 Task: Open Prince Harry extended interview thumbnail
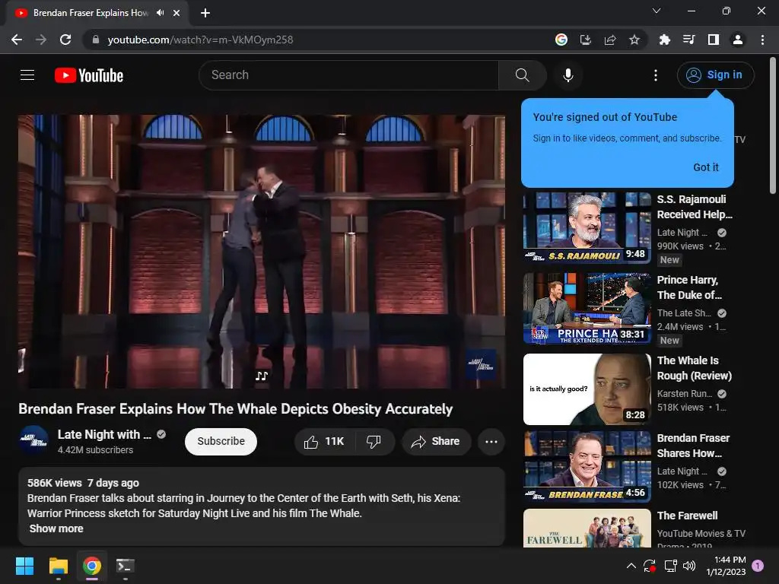587,309
